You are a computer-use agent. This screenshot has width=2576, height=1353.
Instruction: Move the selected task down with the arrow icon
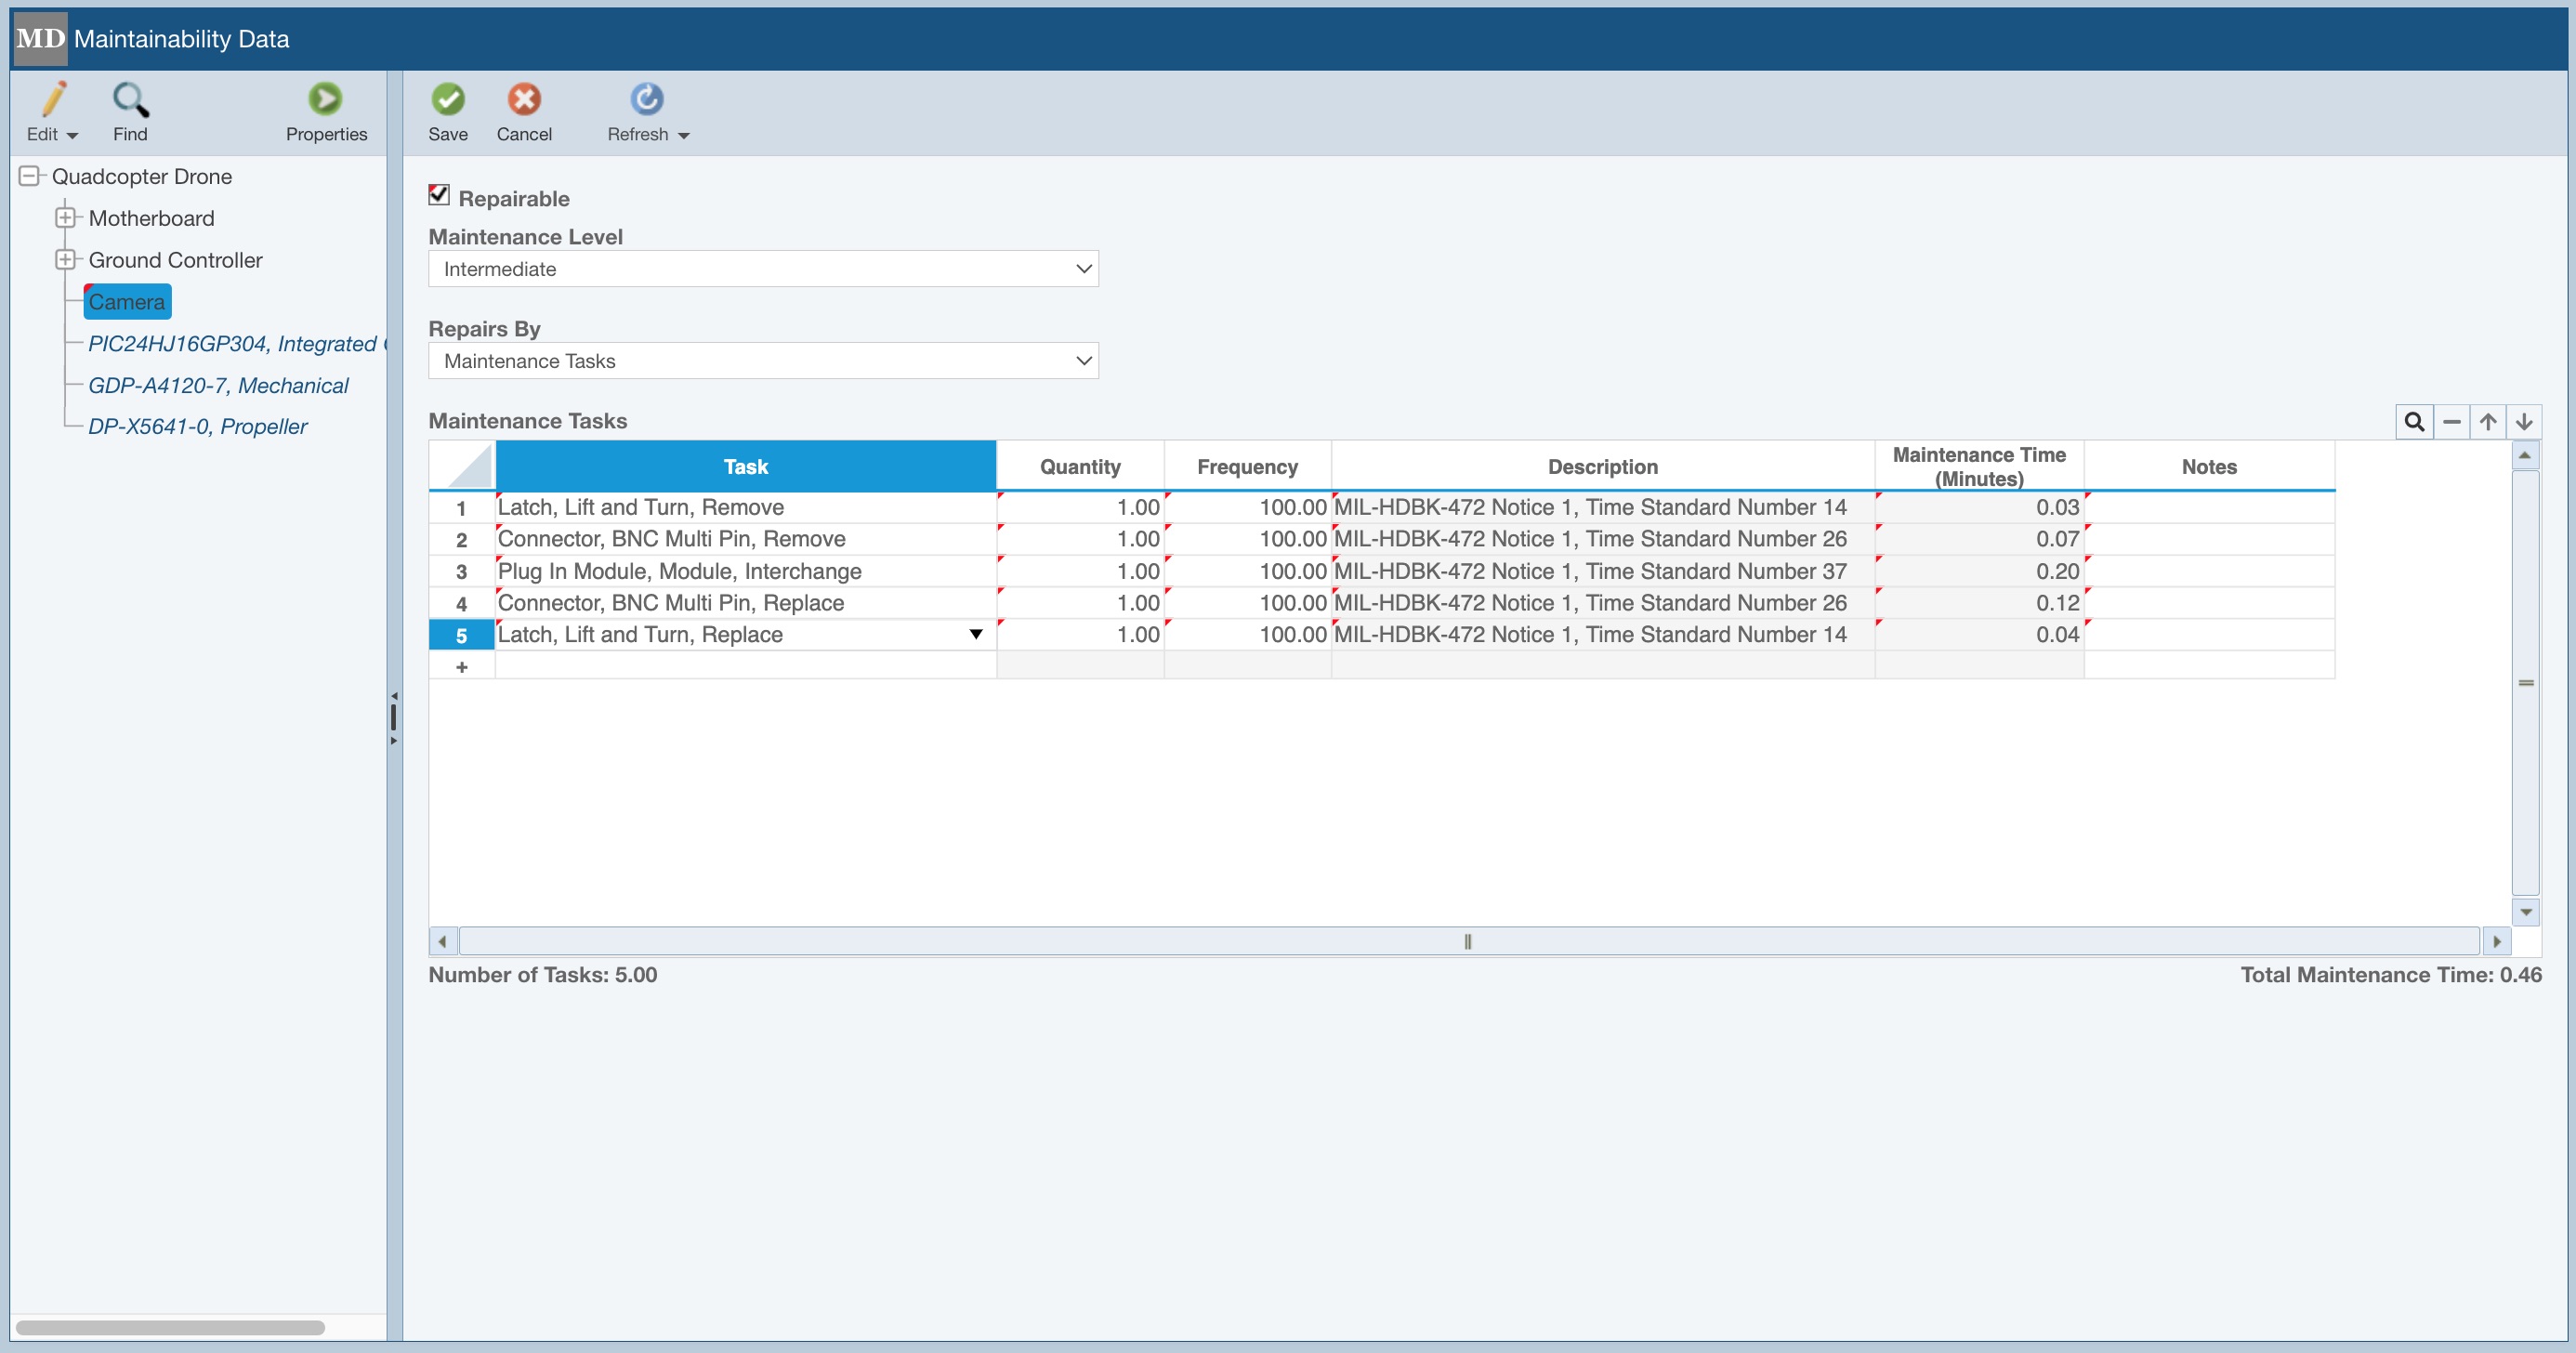(2524, 422)
